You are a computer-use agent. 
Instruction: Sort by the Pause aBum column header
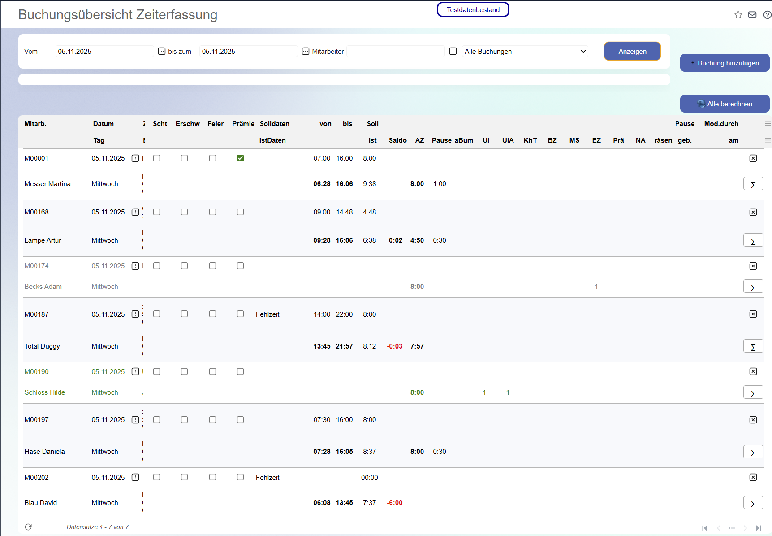click(x=453, y=140)
